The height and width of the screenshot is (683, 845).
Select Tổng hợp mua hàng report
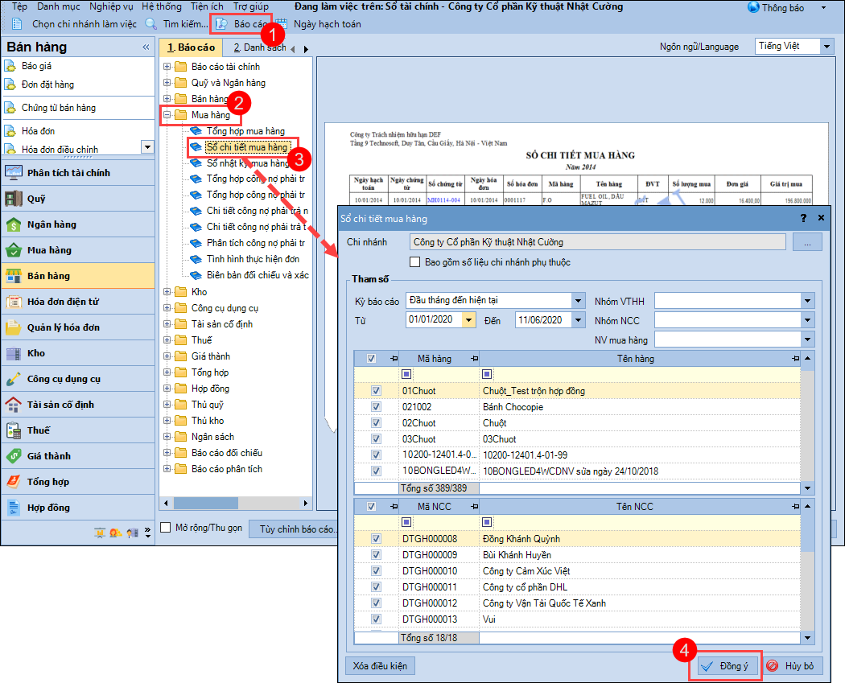click(x=245, y=131)
